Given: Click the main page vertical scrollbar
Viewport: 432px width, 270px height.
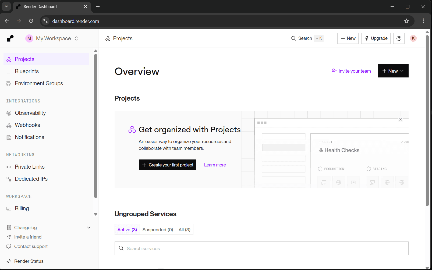Looking at the screenshot, I should pyautogui.click(x=427, y=120).
